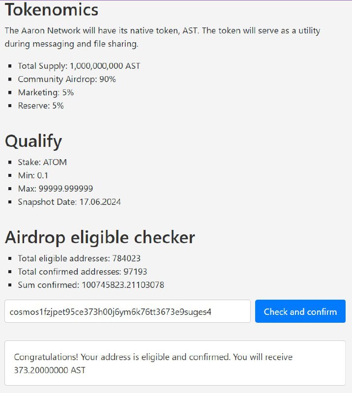
Task: Click the Sum confirmed value line
Action: pos(91,285)
